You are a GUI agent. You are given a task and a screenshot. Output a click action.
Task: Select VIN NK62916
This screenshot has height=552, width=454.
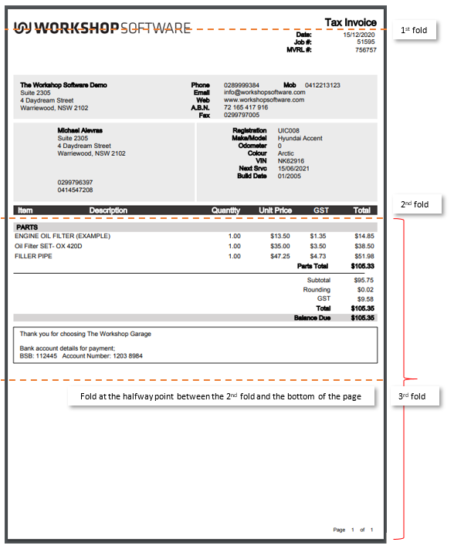coord(291,161)
